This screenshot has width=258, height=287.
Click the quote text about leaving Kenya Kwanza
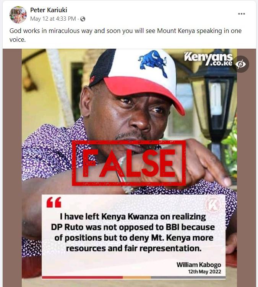point(133,232)
